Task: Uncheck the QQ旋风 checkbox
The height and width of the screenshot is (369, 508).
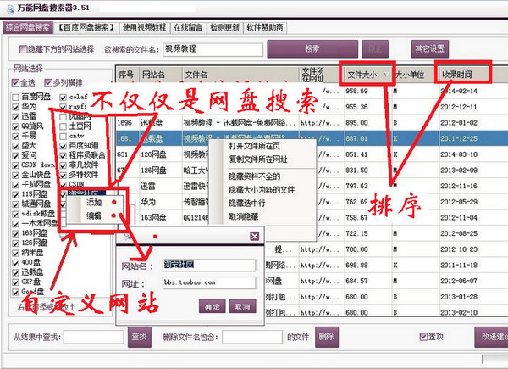Action: (x=15, y=126)
